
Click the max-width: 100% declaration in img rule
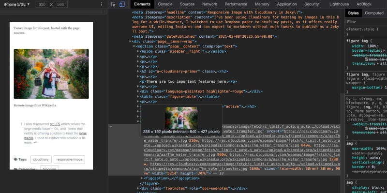tap(369, 148)
